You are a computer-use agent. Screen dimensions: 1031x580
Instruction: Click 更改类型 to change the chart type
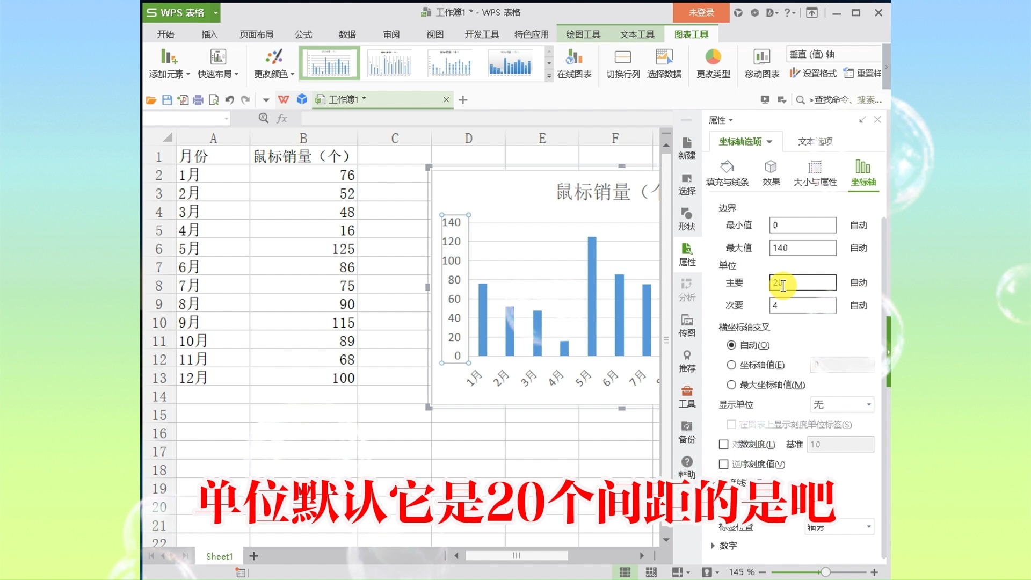click(x=713, y=63)
